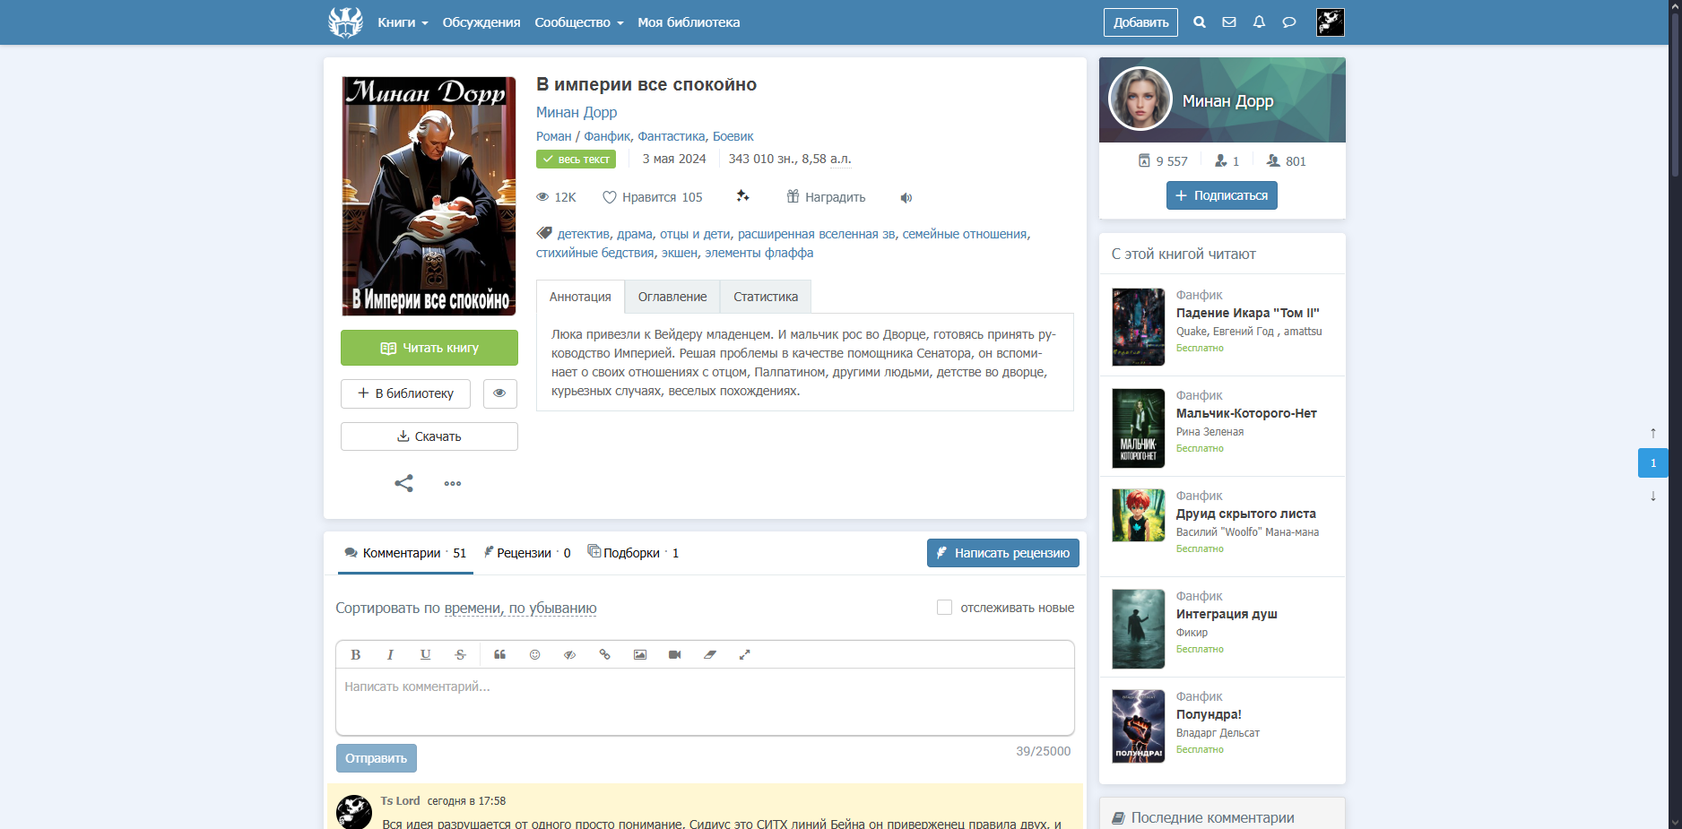Open more actions three-dots icon
The width and height of the screenshot is (1682, 829).
click(x=453, y=483)
